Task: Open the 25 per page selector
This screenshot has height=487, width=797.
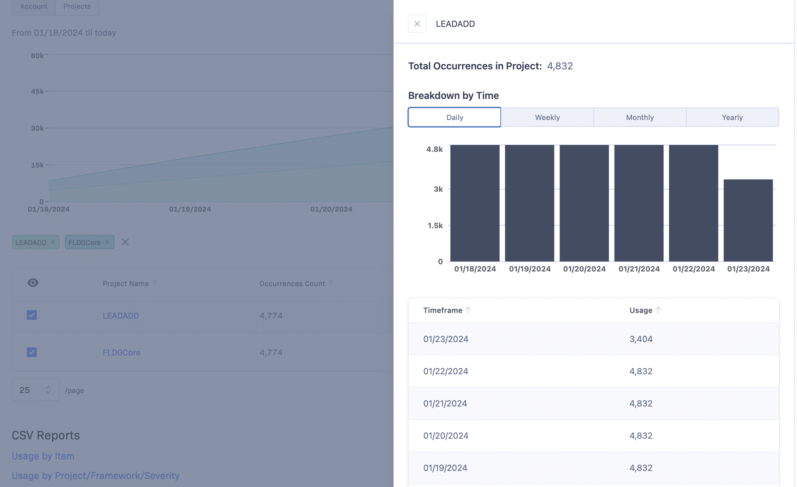Action: coord(36,390)
